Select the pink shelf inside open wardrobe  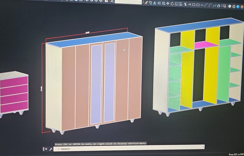pyautogui.click(x=206, y=45)
